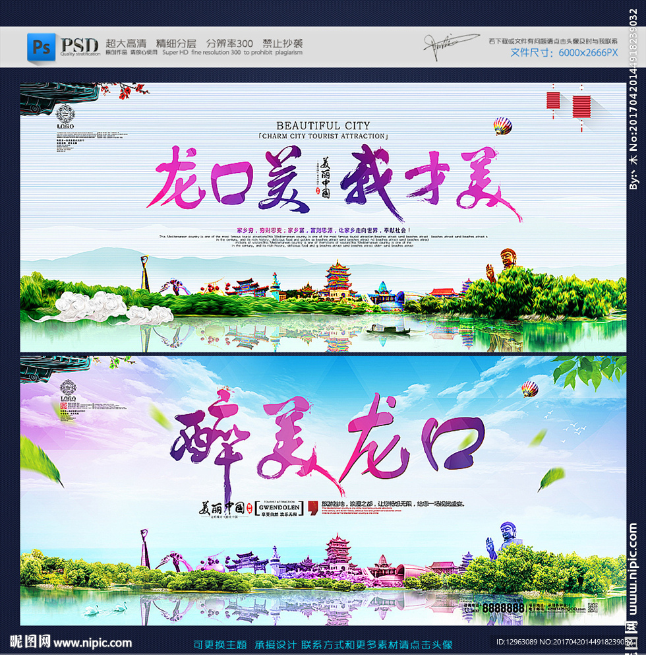Click the purple Buddha statue on bottom banner
Screen dimensions: 646x655
click(503, 540)
